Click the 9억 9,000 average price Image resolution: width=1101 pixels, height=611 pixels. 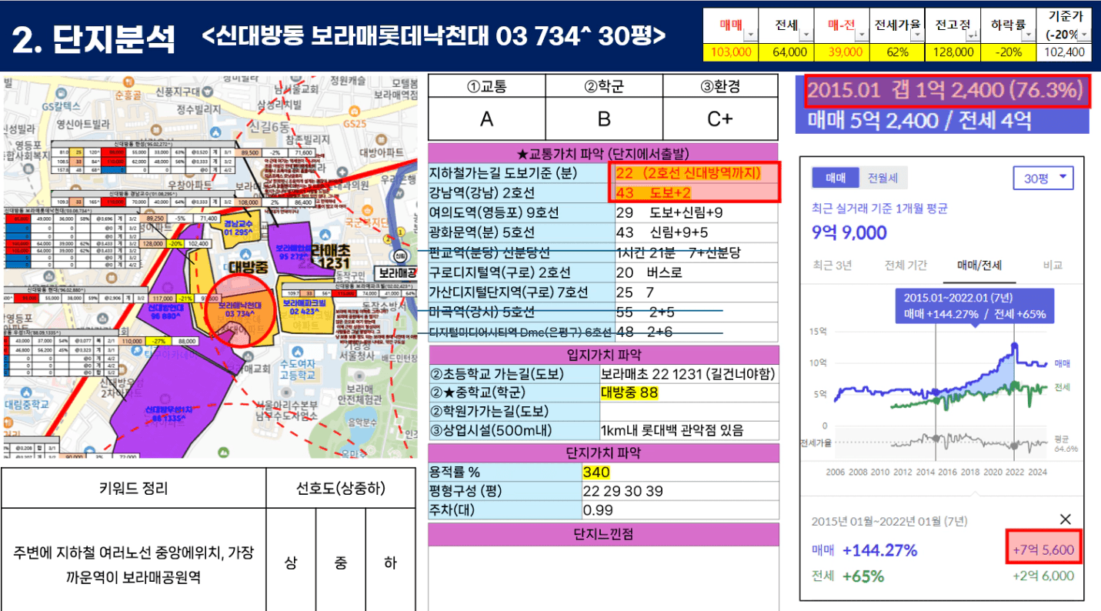[x=849, y=232]
